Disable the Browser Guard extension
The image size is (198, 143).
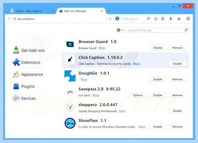[158, 48]
